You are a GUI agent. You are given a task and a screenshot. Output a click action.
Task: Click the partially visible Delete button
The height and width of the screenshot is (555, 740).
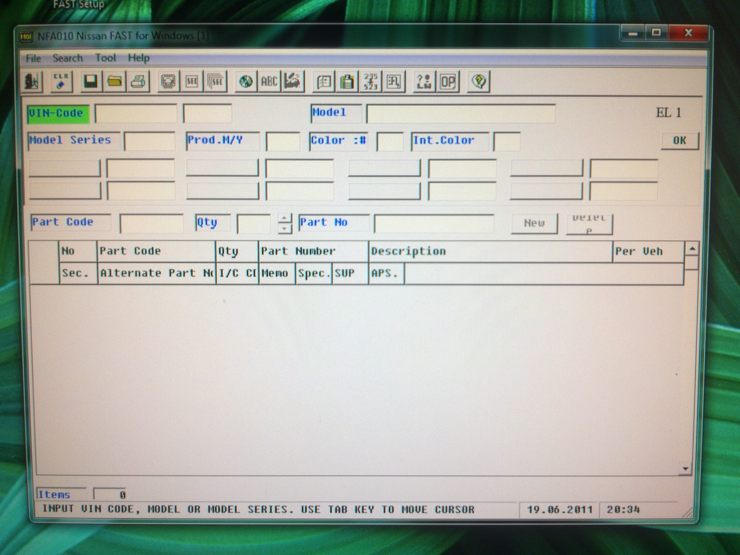pos(589,224)
